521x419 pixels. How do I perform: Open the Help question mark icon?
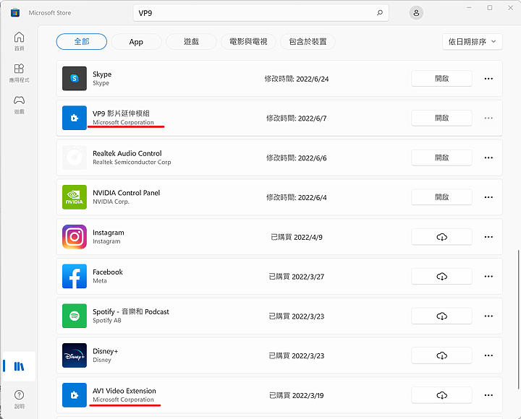[19, 394]
